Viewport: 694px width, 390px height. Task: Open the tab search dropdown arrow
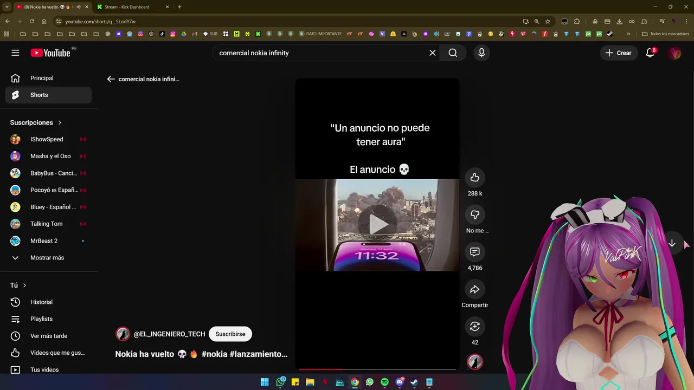[7, 7]
